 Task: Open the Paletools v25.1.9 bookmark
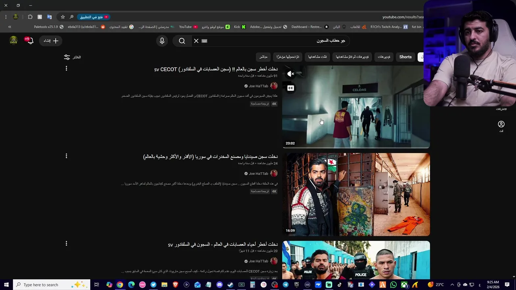click(x=49, y=27)
